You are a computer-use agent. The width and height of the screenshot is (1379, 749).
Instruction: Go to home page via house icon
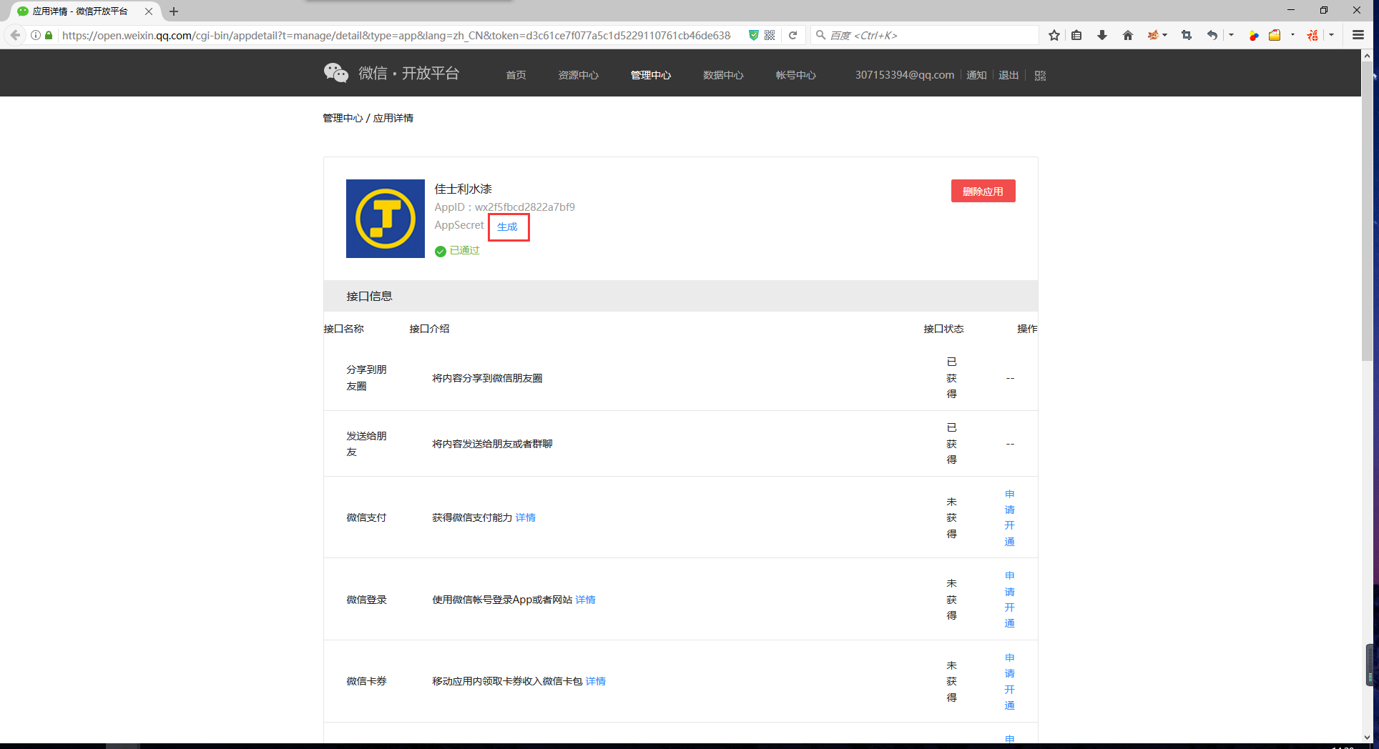[1128, 35]
